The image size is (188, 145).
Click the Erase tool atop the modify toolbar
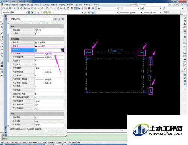(185, 18)
